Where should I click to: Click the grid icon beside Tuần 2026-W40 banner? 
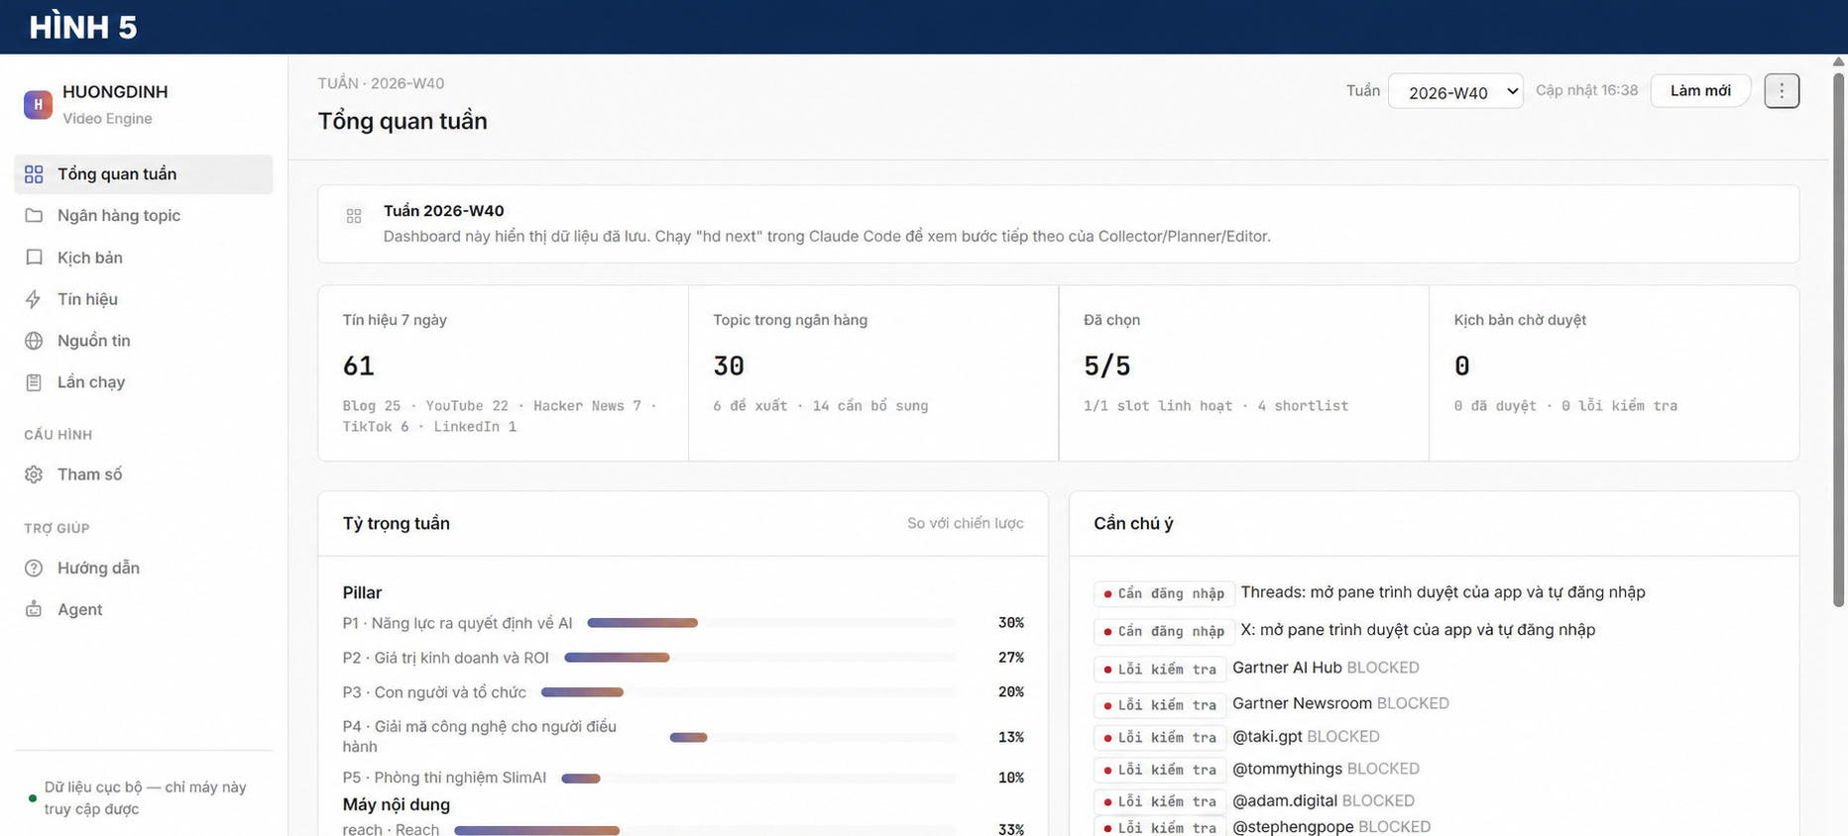[x=354, y=216]
